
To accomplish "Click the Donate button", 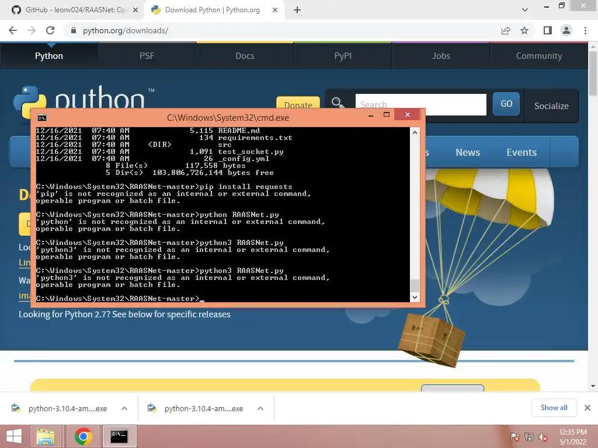I will point(298,103).
